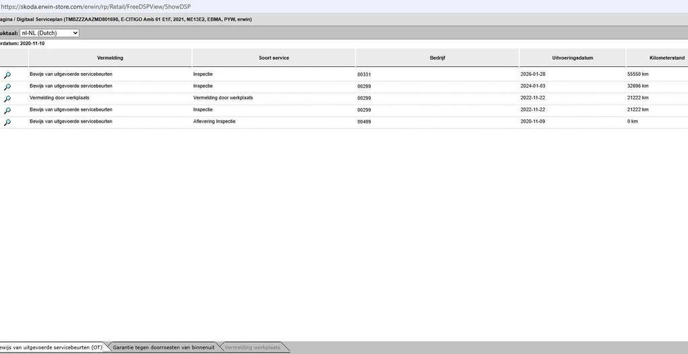Select the company code 00499 cell
The height and width of the screenshot is (354, 688).
click(364, 121)
